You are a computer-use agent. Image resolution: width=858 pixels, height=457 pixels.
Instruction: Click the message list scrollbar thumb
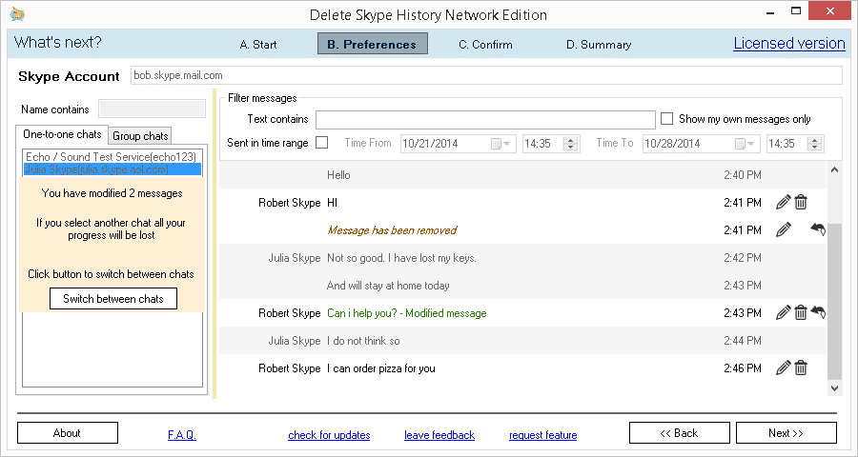tap(834, 302)
